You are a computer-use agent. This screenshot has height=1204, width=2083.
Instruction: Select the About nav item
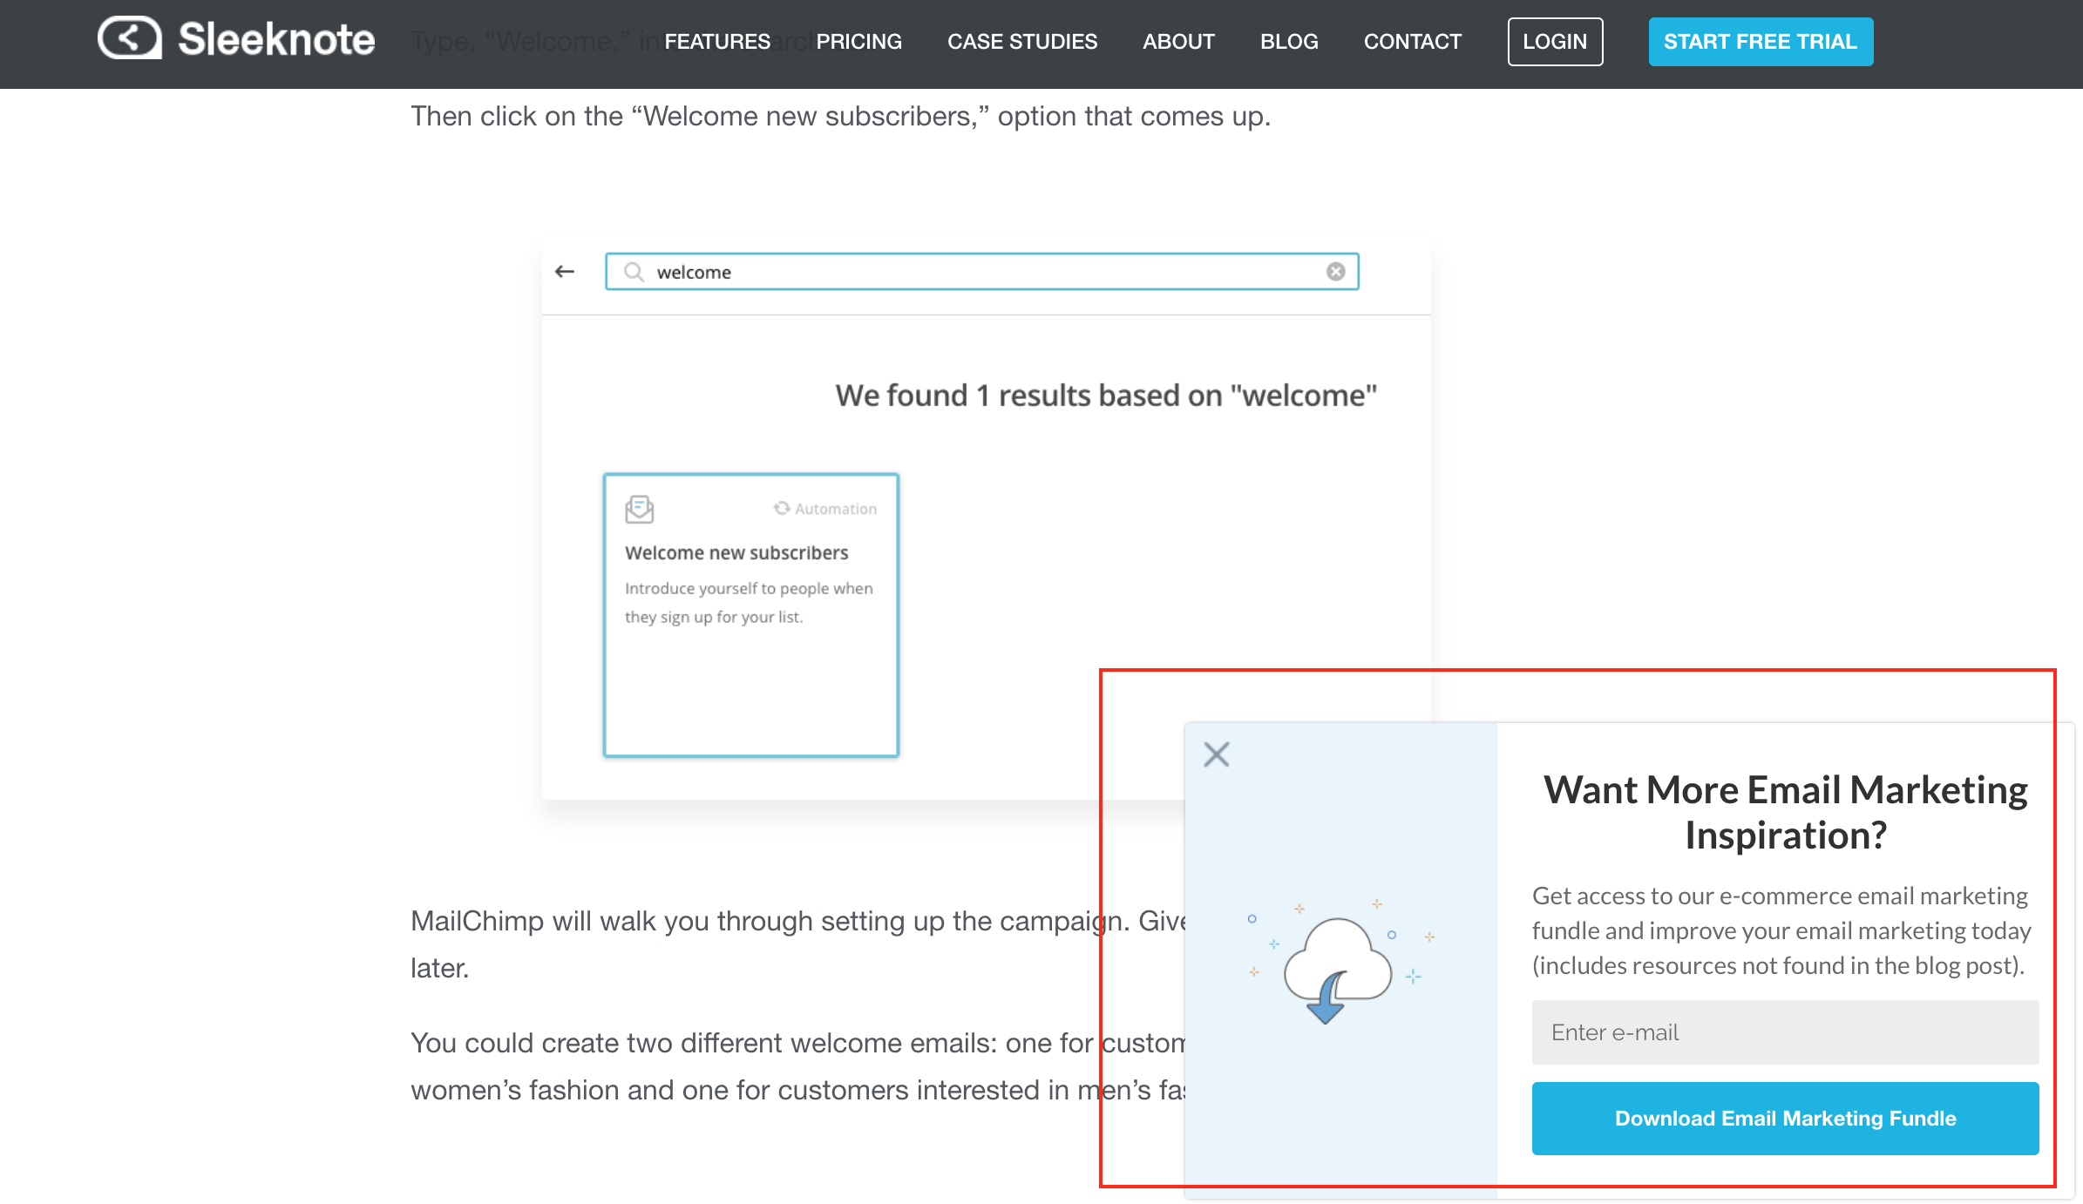(x=1178, y=41)
